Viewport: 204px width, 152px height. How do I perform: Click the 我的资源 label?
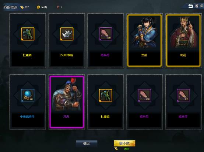[11, 7]
